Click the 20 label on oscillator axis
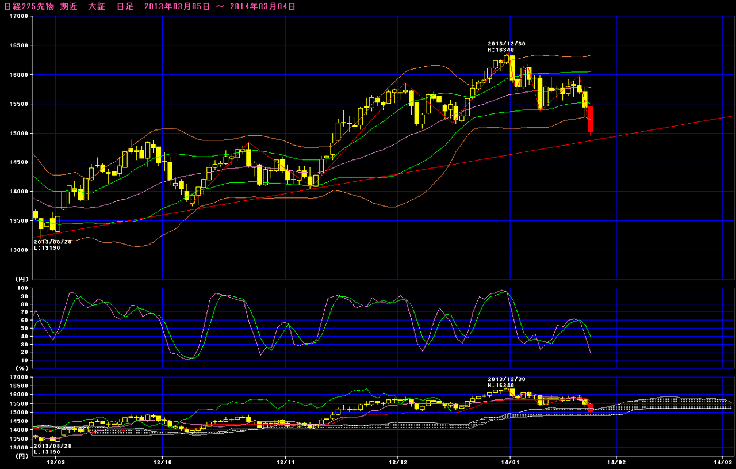 click(25, 352)
